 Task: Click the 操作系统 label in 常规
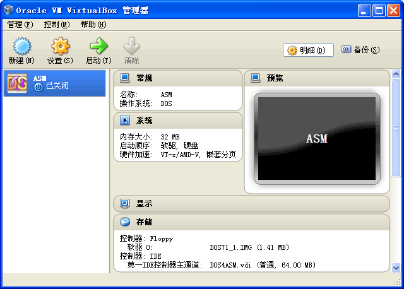point(136,103)
